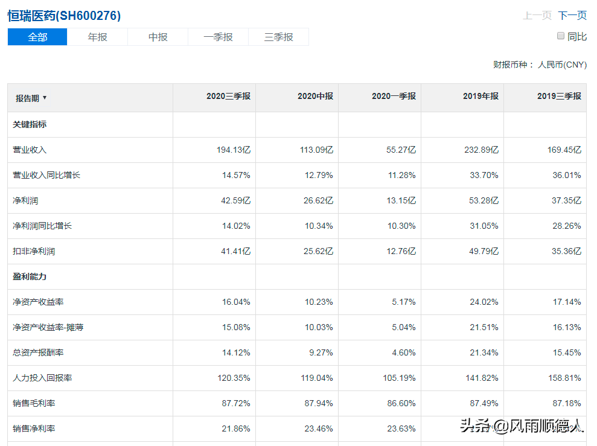
Task: Select the 营业收入 row label
Action: 30,150
